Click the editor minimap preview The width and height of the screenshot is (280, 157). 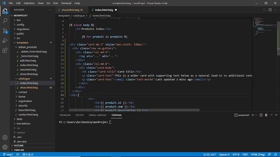pyautogui.click(x=265, y=26)
